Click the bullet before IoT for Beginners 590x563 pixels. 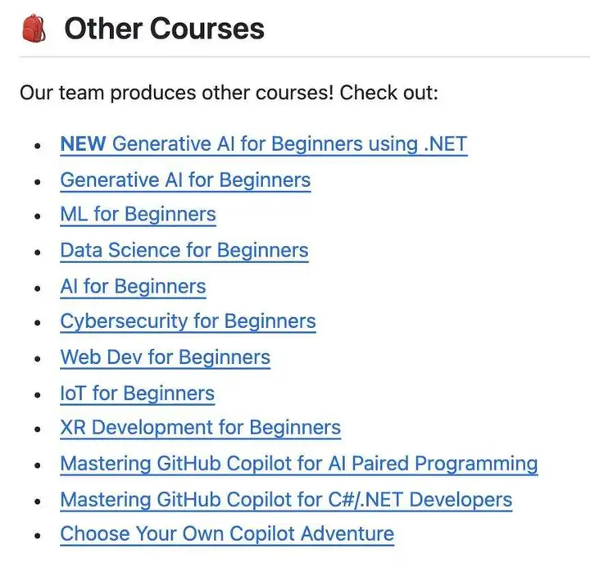coord(37,395)
